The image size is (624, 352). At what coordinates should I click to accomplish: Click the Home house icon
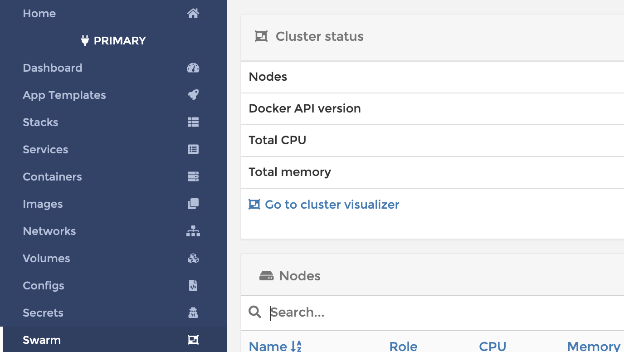[x=193, y=14]
